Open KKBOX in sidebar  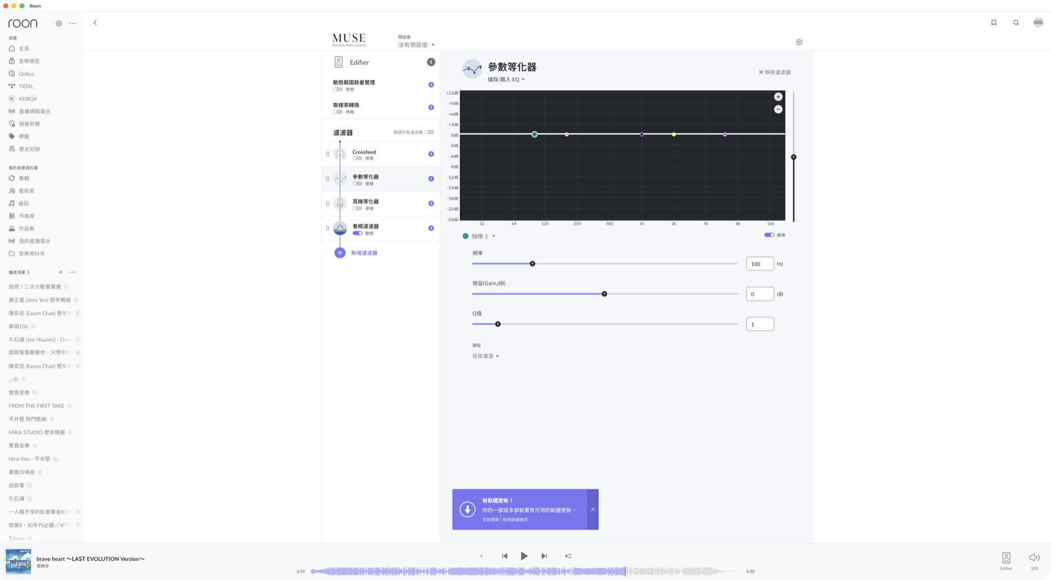pyautogui.click(x=28, y=99)
